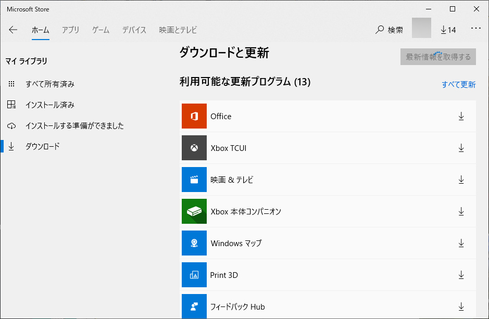This screenshot has width=489, height=319.
Task: Go back with the arrow icon
Action: click(x=13, y=30)
